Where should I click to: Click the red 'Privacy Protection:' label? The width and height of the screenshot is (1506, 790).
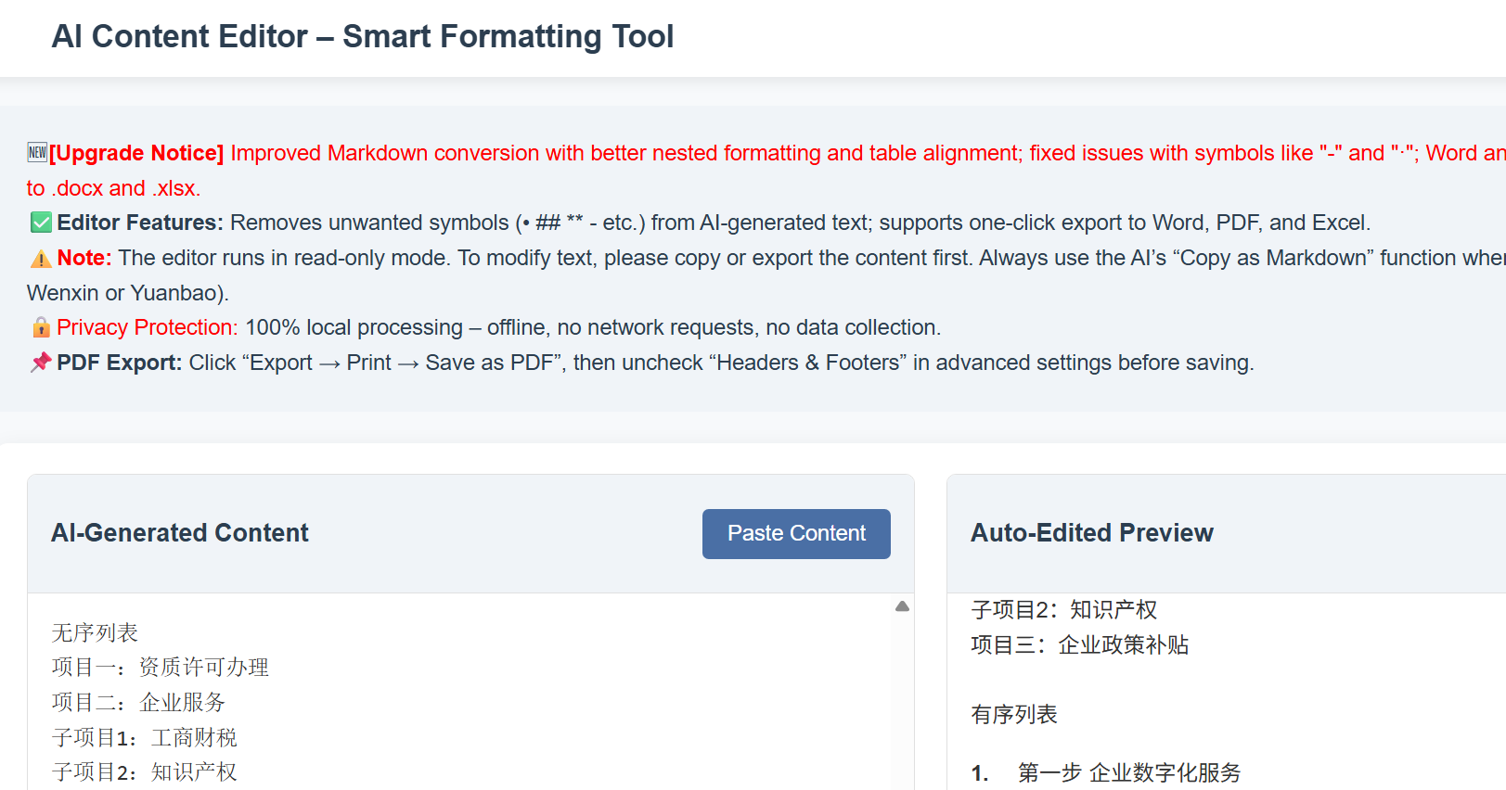pos(147,327)
